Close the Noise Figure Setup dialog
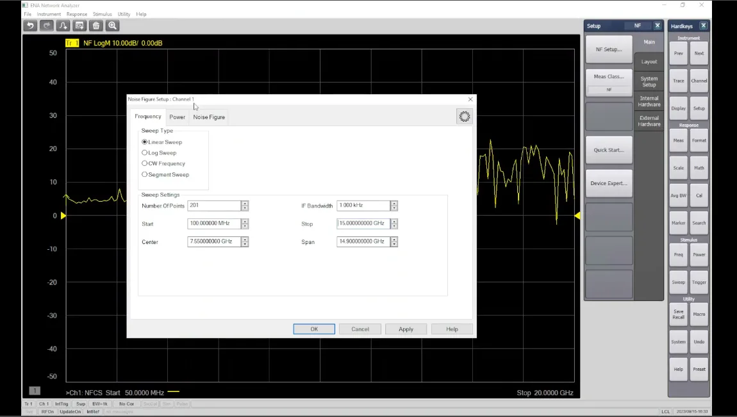Screen dimensions: 737x417 click(x=470, y=99)
